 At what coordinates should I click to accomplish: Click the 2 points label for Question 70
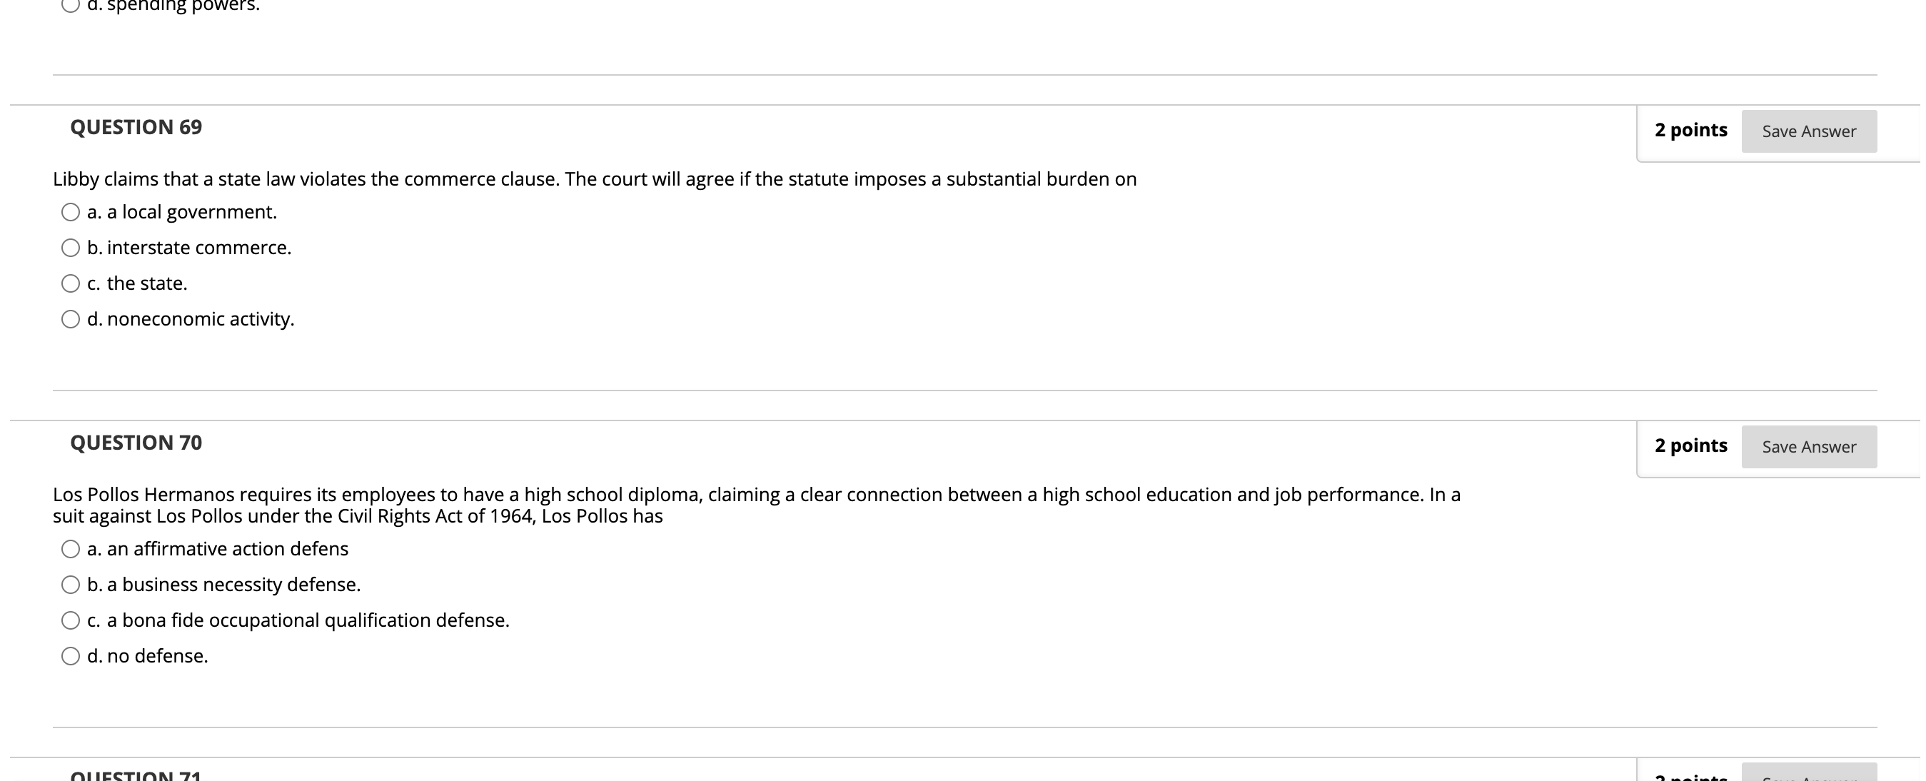click(1690, 445)
